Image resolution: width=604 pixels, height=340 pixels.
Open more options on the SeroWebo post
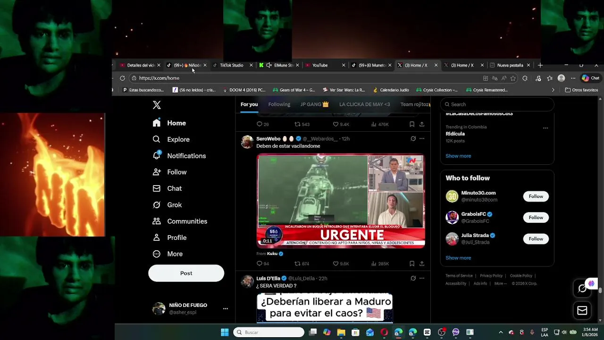click(x=422, y=139)
